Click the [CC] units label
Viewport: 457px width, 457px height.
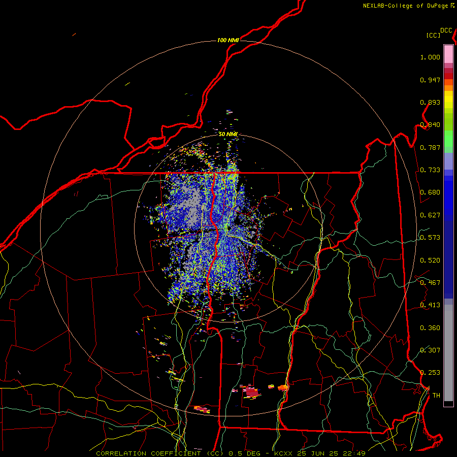pyautogui.click(x=433, y=35)
